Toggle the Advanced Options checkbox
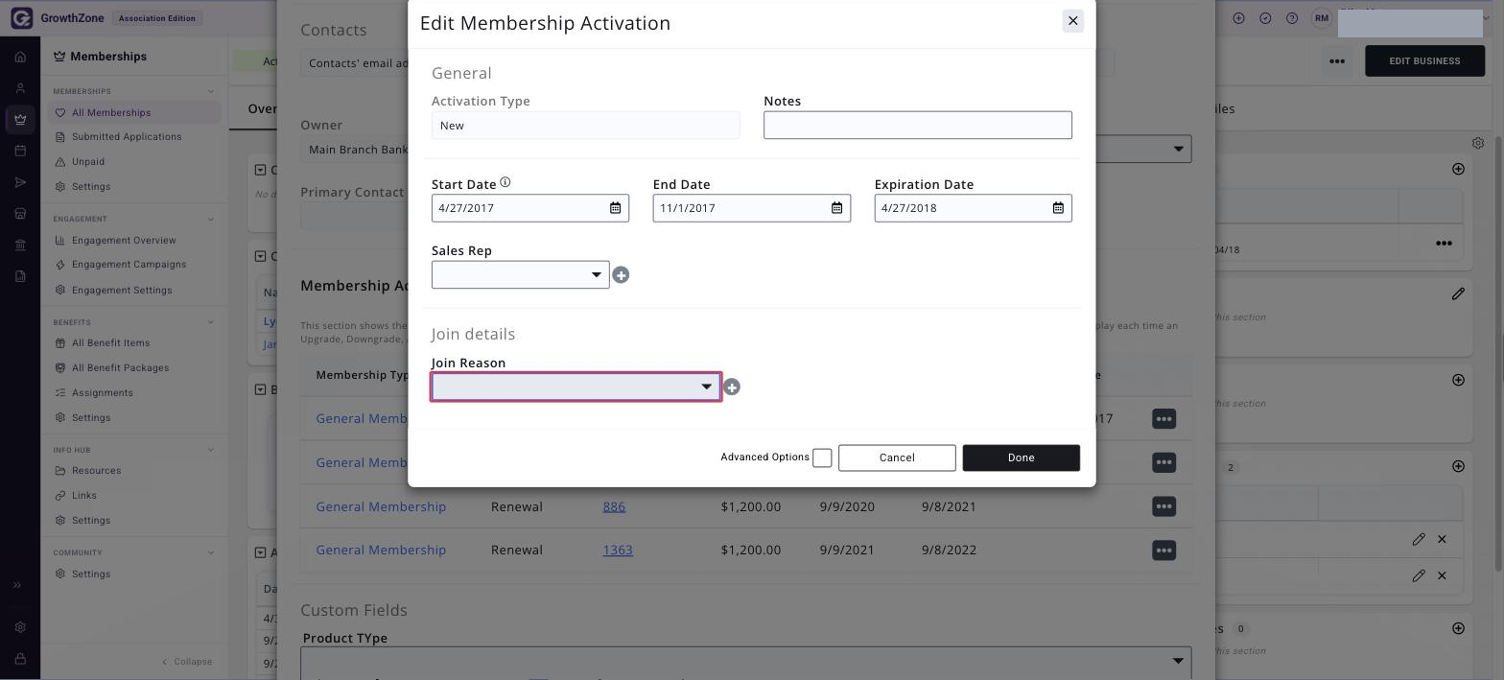This screenshot has height=680, width=1504. (822, 458)
